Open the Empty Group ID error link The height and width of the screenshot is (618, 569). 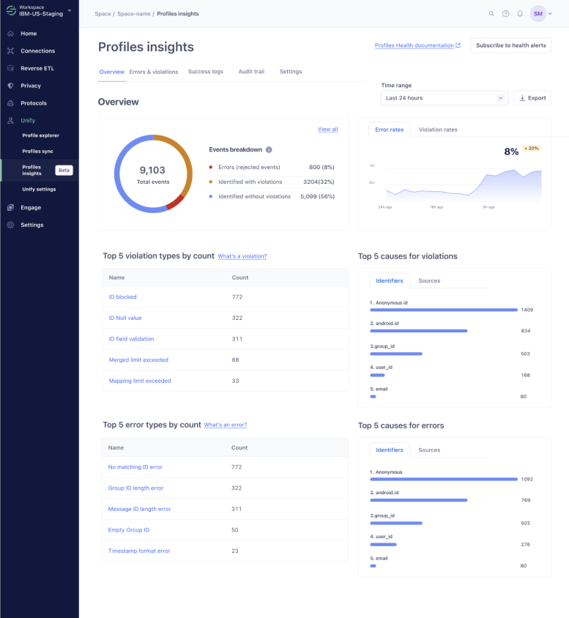coord(128,529)
